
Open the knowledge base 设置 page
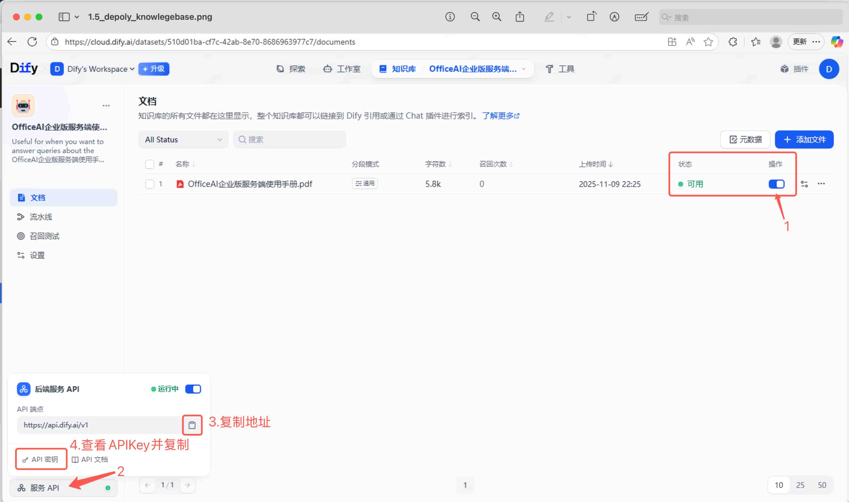pyautogui.click(x=37, y=255)
